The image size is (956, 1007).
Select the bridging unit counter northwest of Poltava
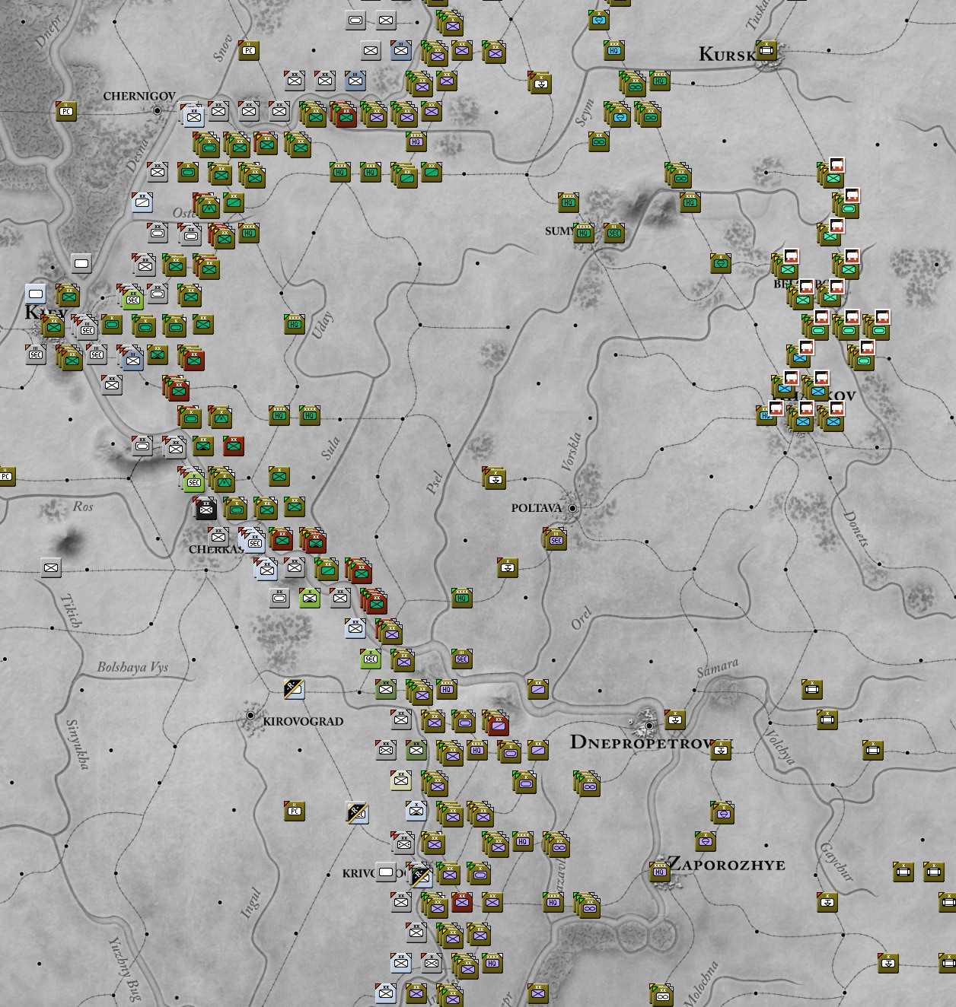pos(496,478)
